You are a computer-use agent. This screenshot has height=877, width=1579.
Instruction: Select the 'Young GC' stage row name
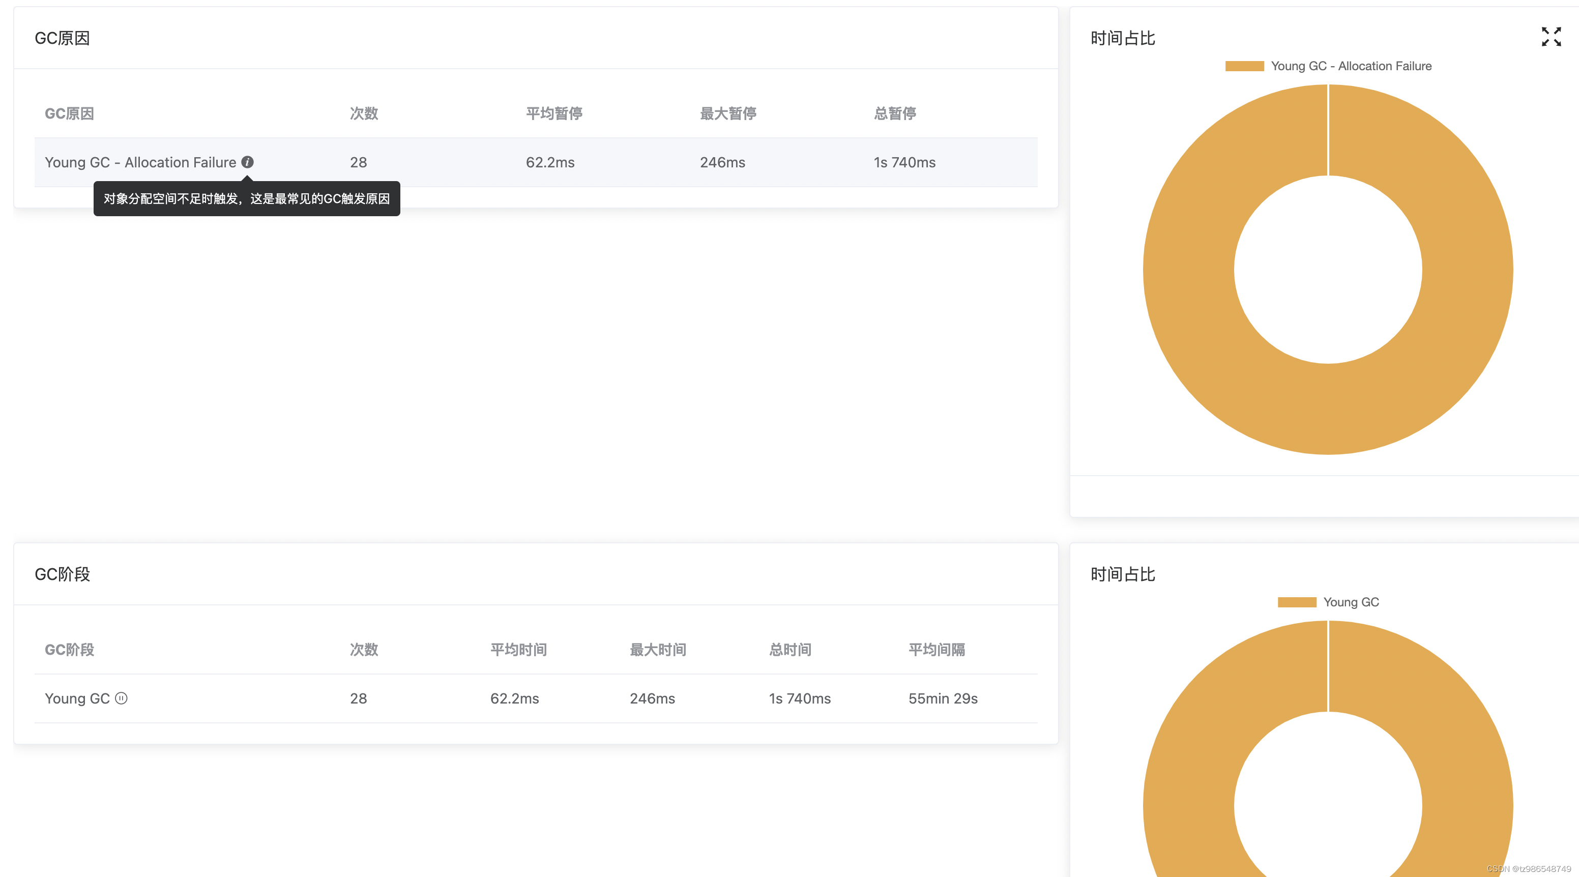click(77, 698)
